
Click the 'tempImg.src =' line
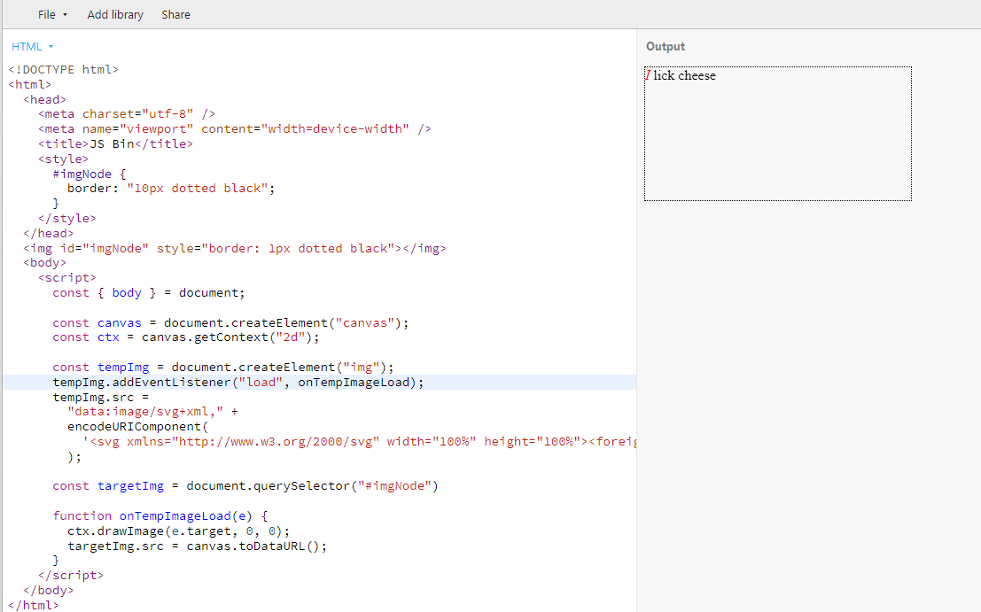(101, 397)
